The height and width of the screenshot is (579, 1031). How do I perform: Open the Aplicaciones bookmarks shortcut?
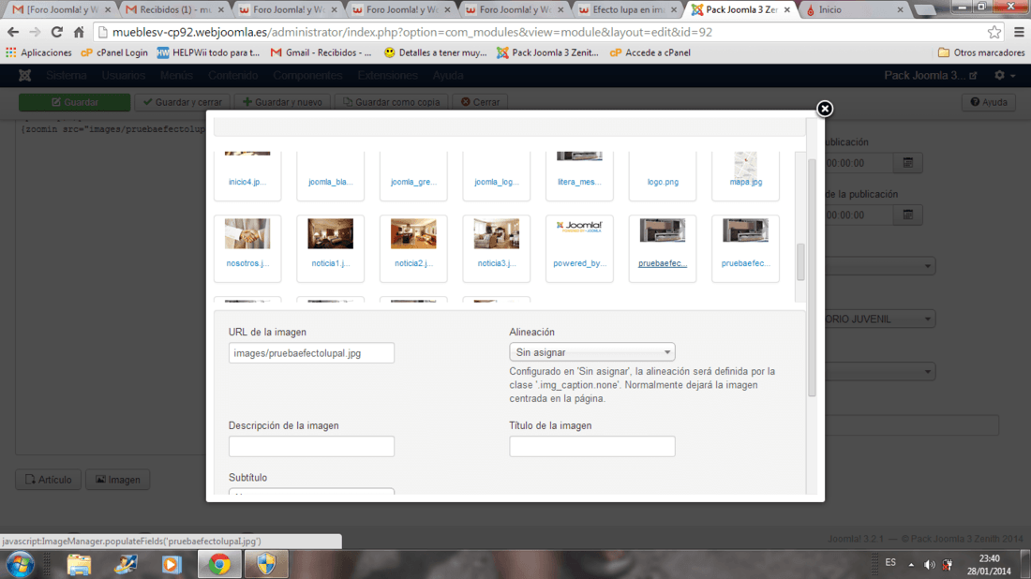click(38, 52)
